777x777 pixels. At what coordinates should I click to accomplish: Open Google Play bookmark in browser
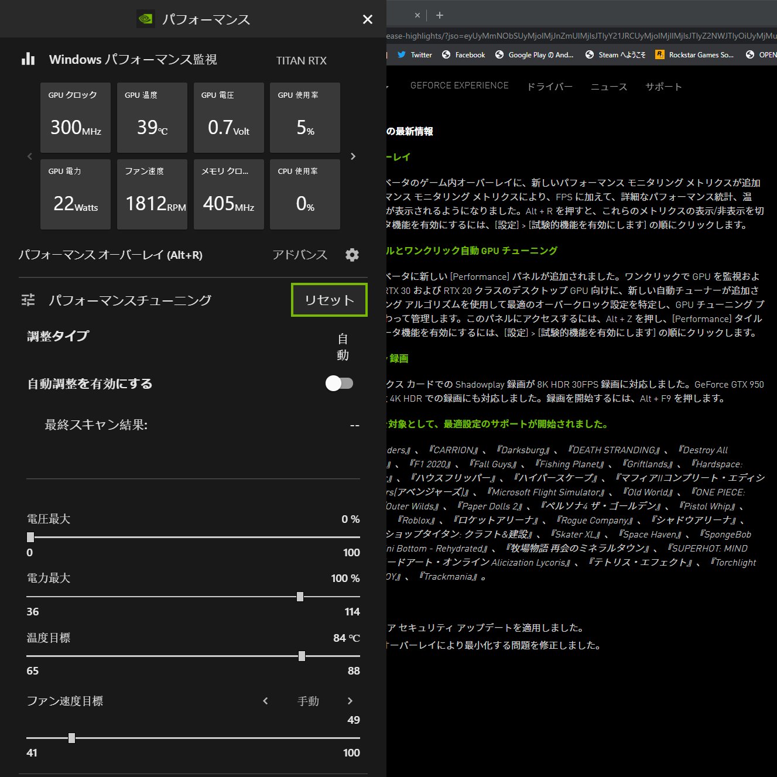535,54
